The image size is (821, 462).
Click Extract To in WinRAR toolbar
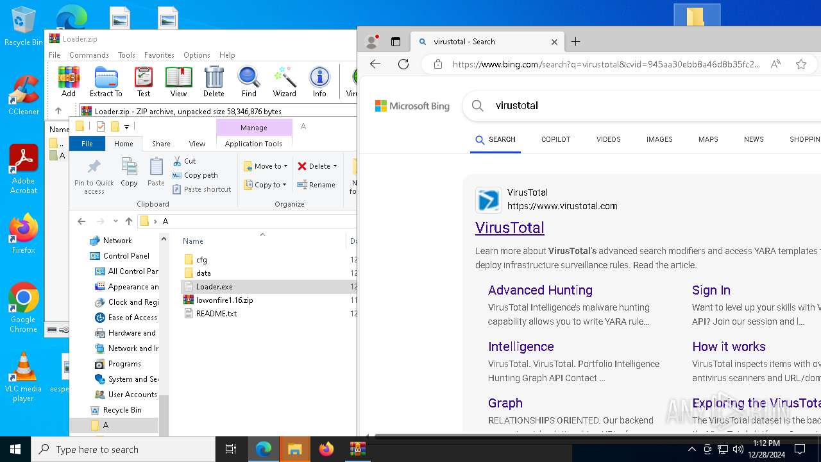click(106, 81)
